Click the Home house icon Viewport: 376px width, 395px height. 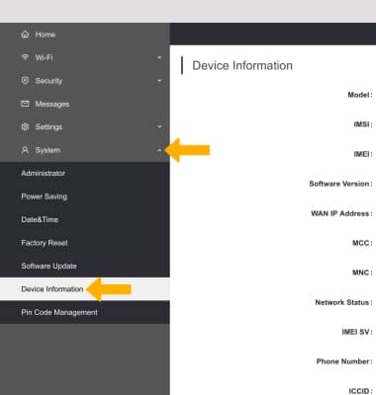click(25, 35)
